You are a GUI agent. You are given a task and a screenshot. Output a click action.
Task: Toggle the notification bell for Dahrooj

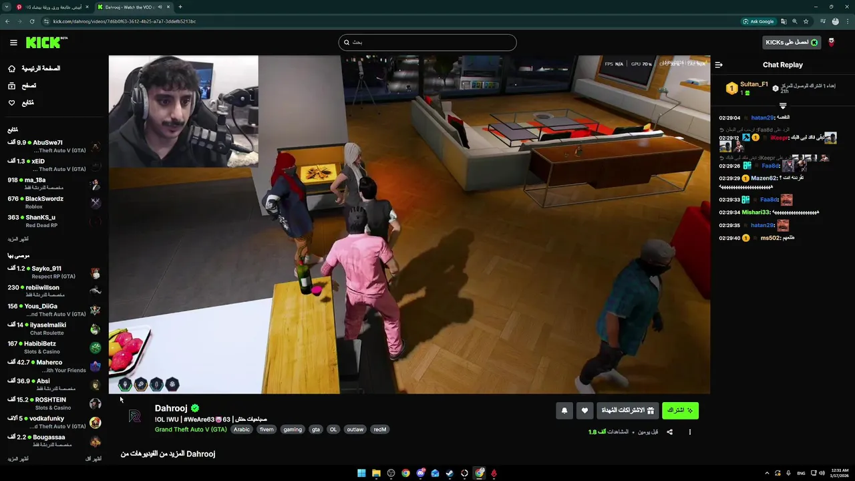coord(564,410)
